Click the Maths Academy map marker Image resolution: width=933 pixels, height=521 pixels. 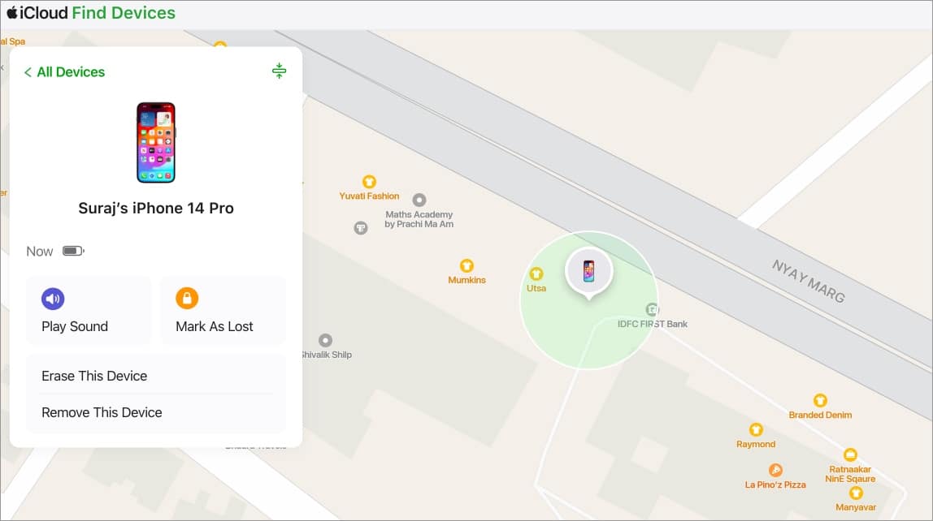pyautogui.click(x=419, y=200)
